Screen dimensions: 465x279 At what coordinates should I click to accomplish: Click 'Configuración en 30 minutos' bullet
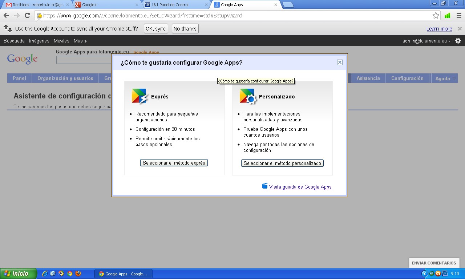[x=165, y=129]
